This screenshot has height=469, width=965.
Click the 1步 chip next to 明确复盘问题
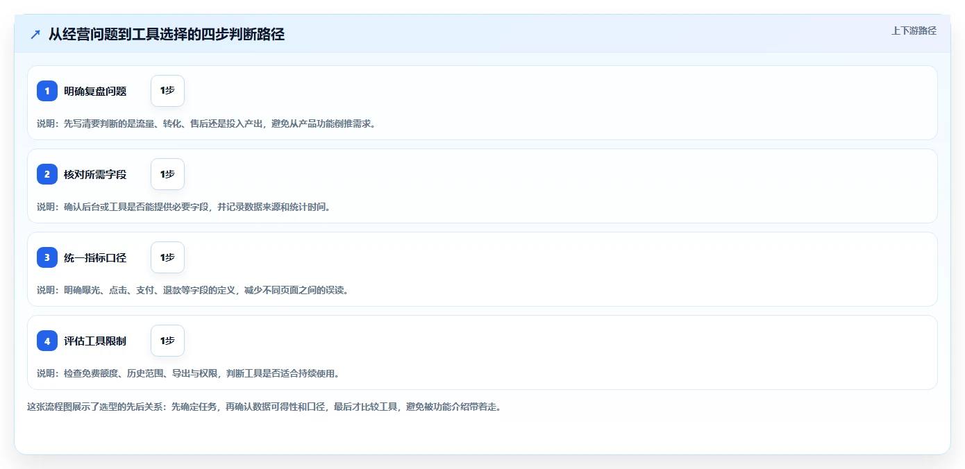(167, 91)
